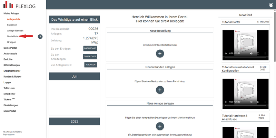The height and width of the screenshot is (138, 276).
Task: Expand Meine Anlagen menu section
Action: click(x=11, y=13)
